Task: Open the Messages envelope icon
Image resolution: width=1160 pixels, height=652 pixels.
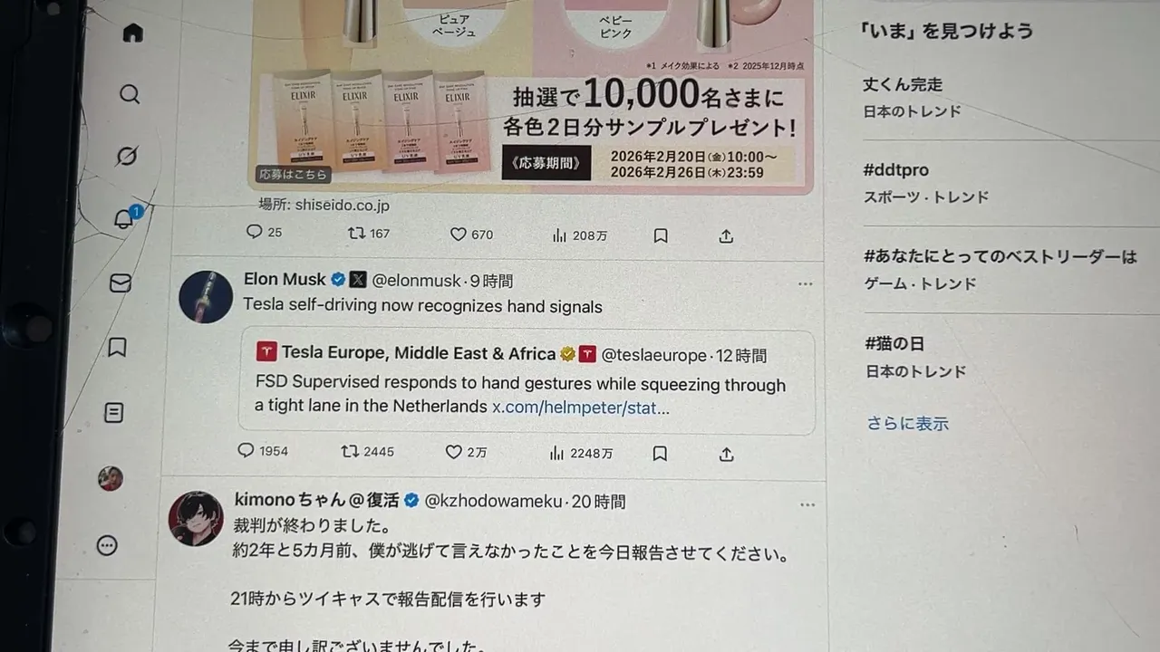Action: (120, 283)
